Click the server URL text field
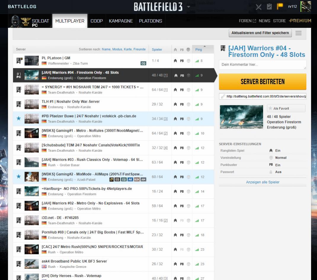 (262, 96)
